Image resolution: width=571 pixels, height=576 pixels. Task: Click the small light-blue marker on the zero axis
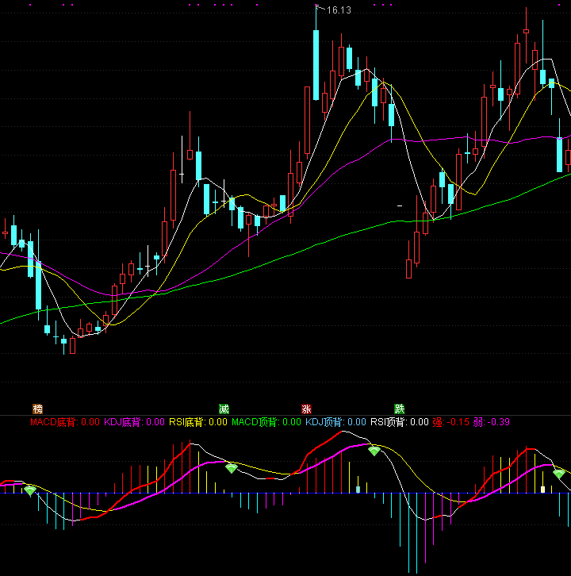[x=358, y=490]
